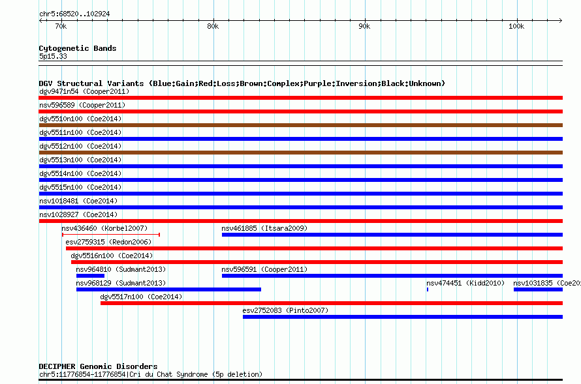The height and width of the screenshot is (384, 581).
Task: Open the dgv5513n100 (Coe2014) variant label
Action: point(80,160)
